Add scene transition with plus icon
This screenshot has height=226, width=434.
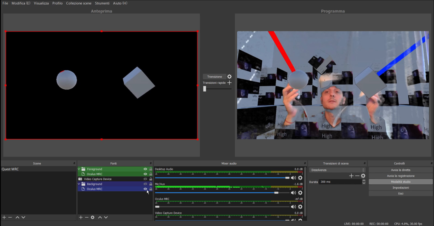point(351,176)
